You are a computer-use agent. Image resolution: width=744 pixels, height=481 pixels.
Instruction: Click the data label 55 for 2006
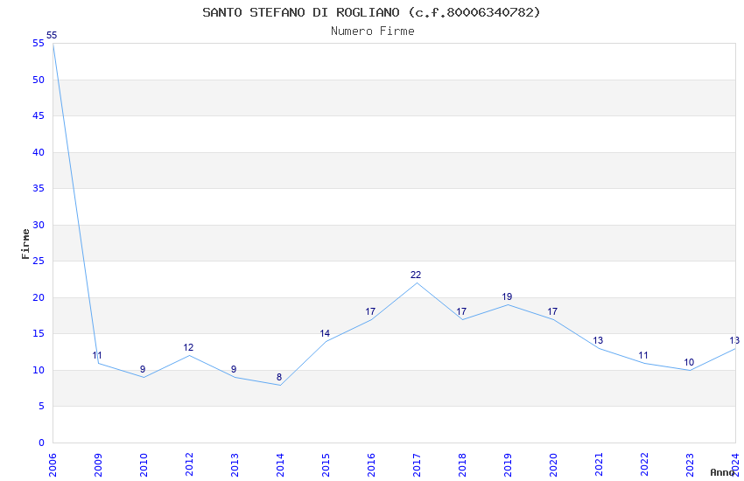click(x=52, y=35)
